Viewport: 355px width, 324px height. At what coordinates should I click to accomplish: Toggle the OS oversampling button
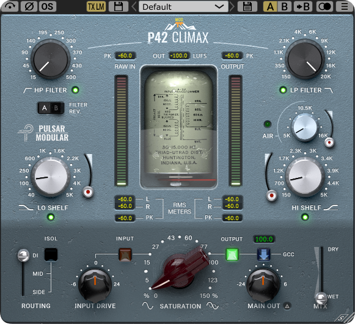pos(48,6)
